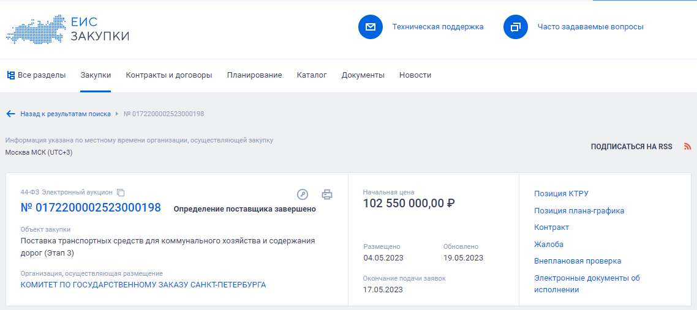Click the status Определение поставщика завершено
This screenshot has width=697, height=310.
[244, 209]
